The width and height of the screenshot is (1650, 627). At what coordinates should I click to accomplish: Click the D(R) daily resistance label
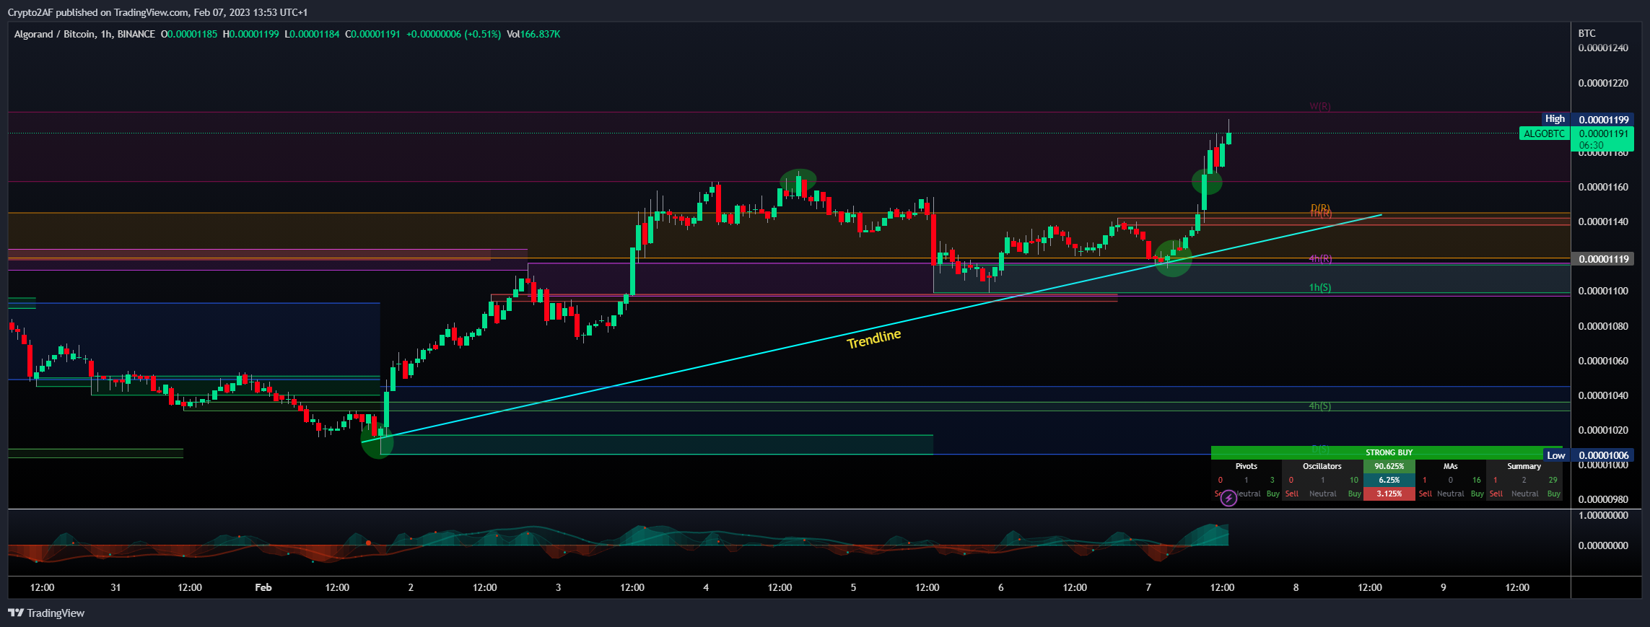pyautogui.click(x=1320, y=209)
